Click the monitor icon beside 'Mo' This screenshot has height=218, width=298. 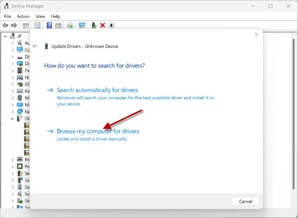click(20, 105)
